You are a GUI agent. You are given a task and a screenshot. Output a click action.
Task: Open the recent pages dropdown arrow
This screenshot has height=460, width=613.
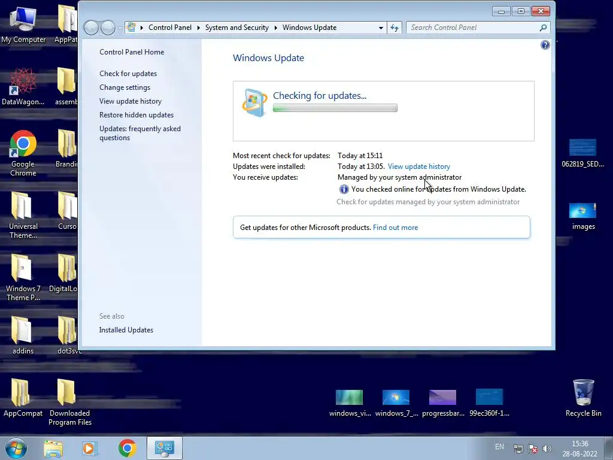[x=119, y=28]
